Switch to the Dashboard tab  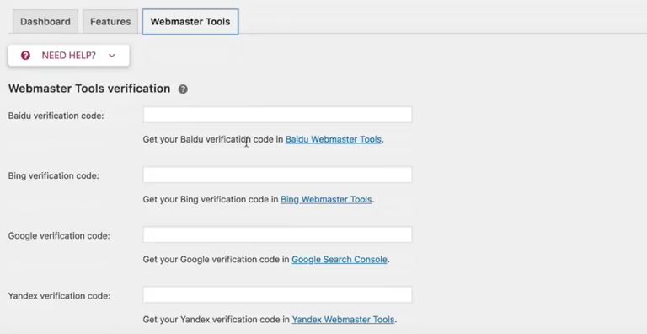(x=45, y=21)
